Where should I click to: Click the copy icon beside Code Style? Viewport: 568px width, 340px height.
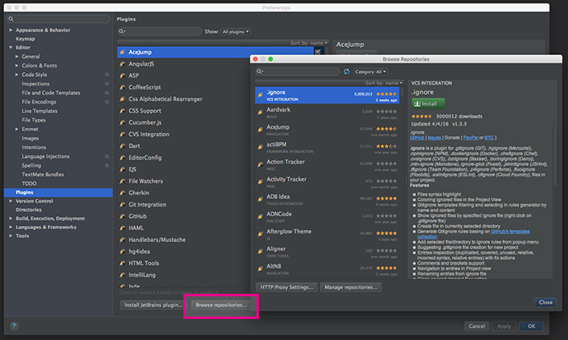click(107, 74)
